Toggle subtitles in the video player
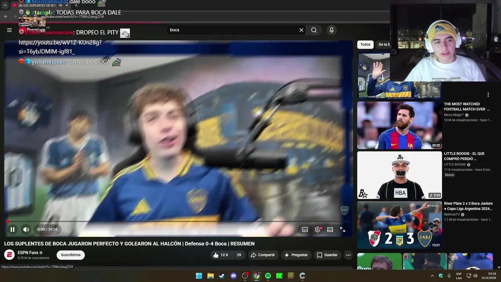Screen dimensions: 501x282 pos(305,230)
